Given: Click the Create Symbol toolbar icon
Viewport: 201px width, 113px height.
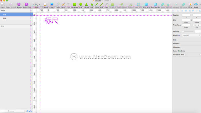Looking at the screenshot, I should pos(11,4).
